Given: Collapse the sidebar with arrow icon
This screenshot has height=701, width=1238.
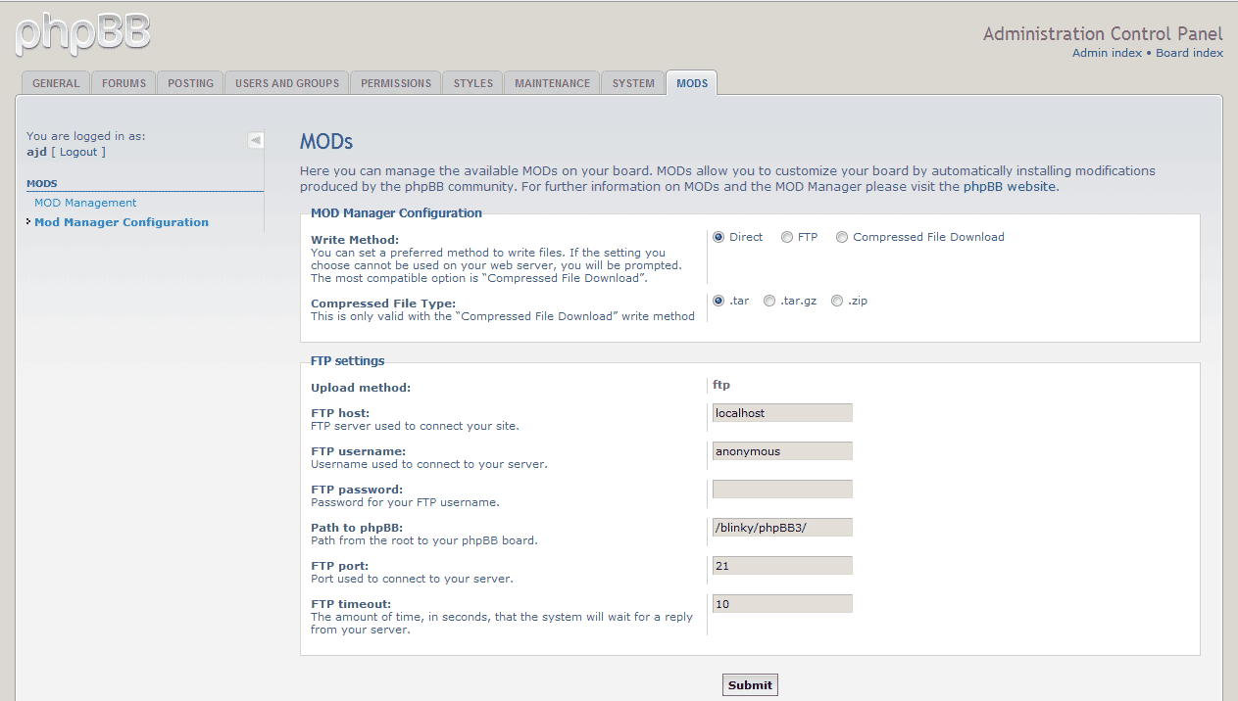Looking at the screenshot, I should click(x=256, y=140).
